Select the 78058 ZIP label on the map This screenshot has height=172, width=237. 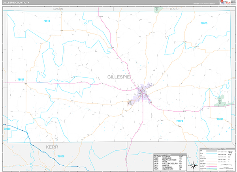(x=7, y=129)
